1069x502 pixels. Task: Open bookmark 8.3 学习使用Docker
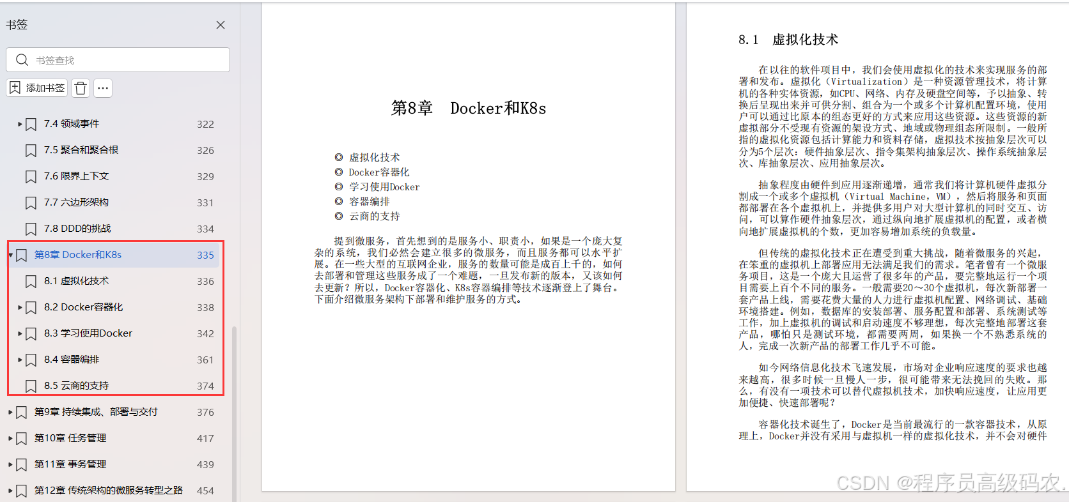pos(88,333)
